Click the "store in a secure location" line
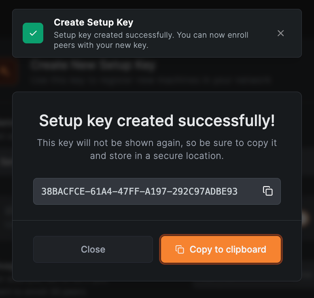Viewport: 314px width, 298px height. (157, 156)
